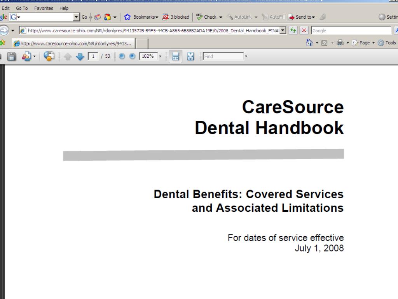Open the Help menu
The image size is (398, 299).
tap(64, 8)
